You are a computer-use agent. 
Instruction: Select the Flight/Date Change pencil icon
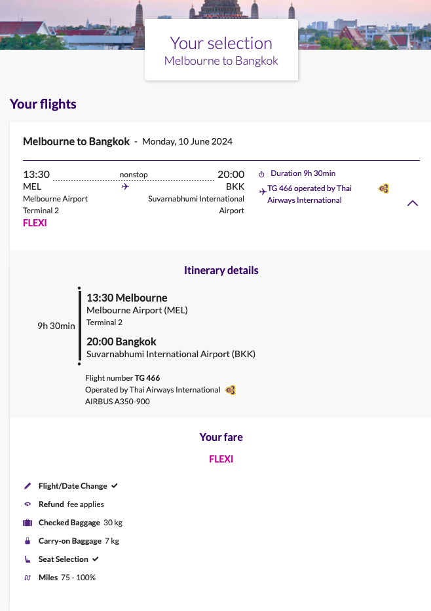pos(27,485)
